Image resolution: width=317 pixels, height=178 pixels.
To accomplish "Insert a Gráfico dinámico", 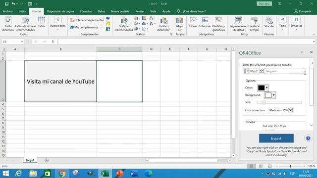I will [164, 24].
